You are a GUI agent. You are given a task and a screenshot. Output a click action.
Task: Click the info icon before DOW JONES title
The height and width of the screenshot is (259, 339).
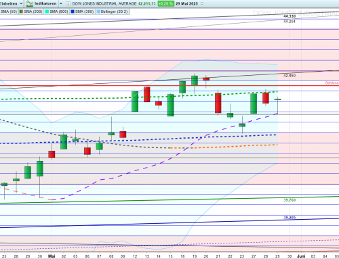(x=68, y=3)
